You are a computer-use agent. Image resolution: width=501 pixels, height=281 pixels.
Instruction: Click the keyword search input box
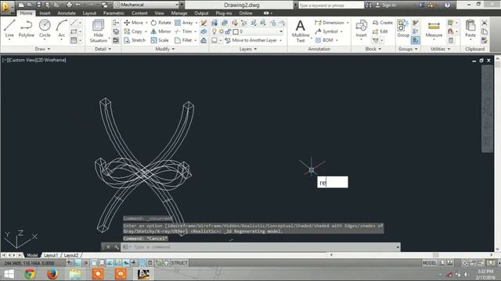click(x=331, y=5)
